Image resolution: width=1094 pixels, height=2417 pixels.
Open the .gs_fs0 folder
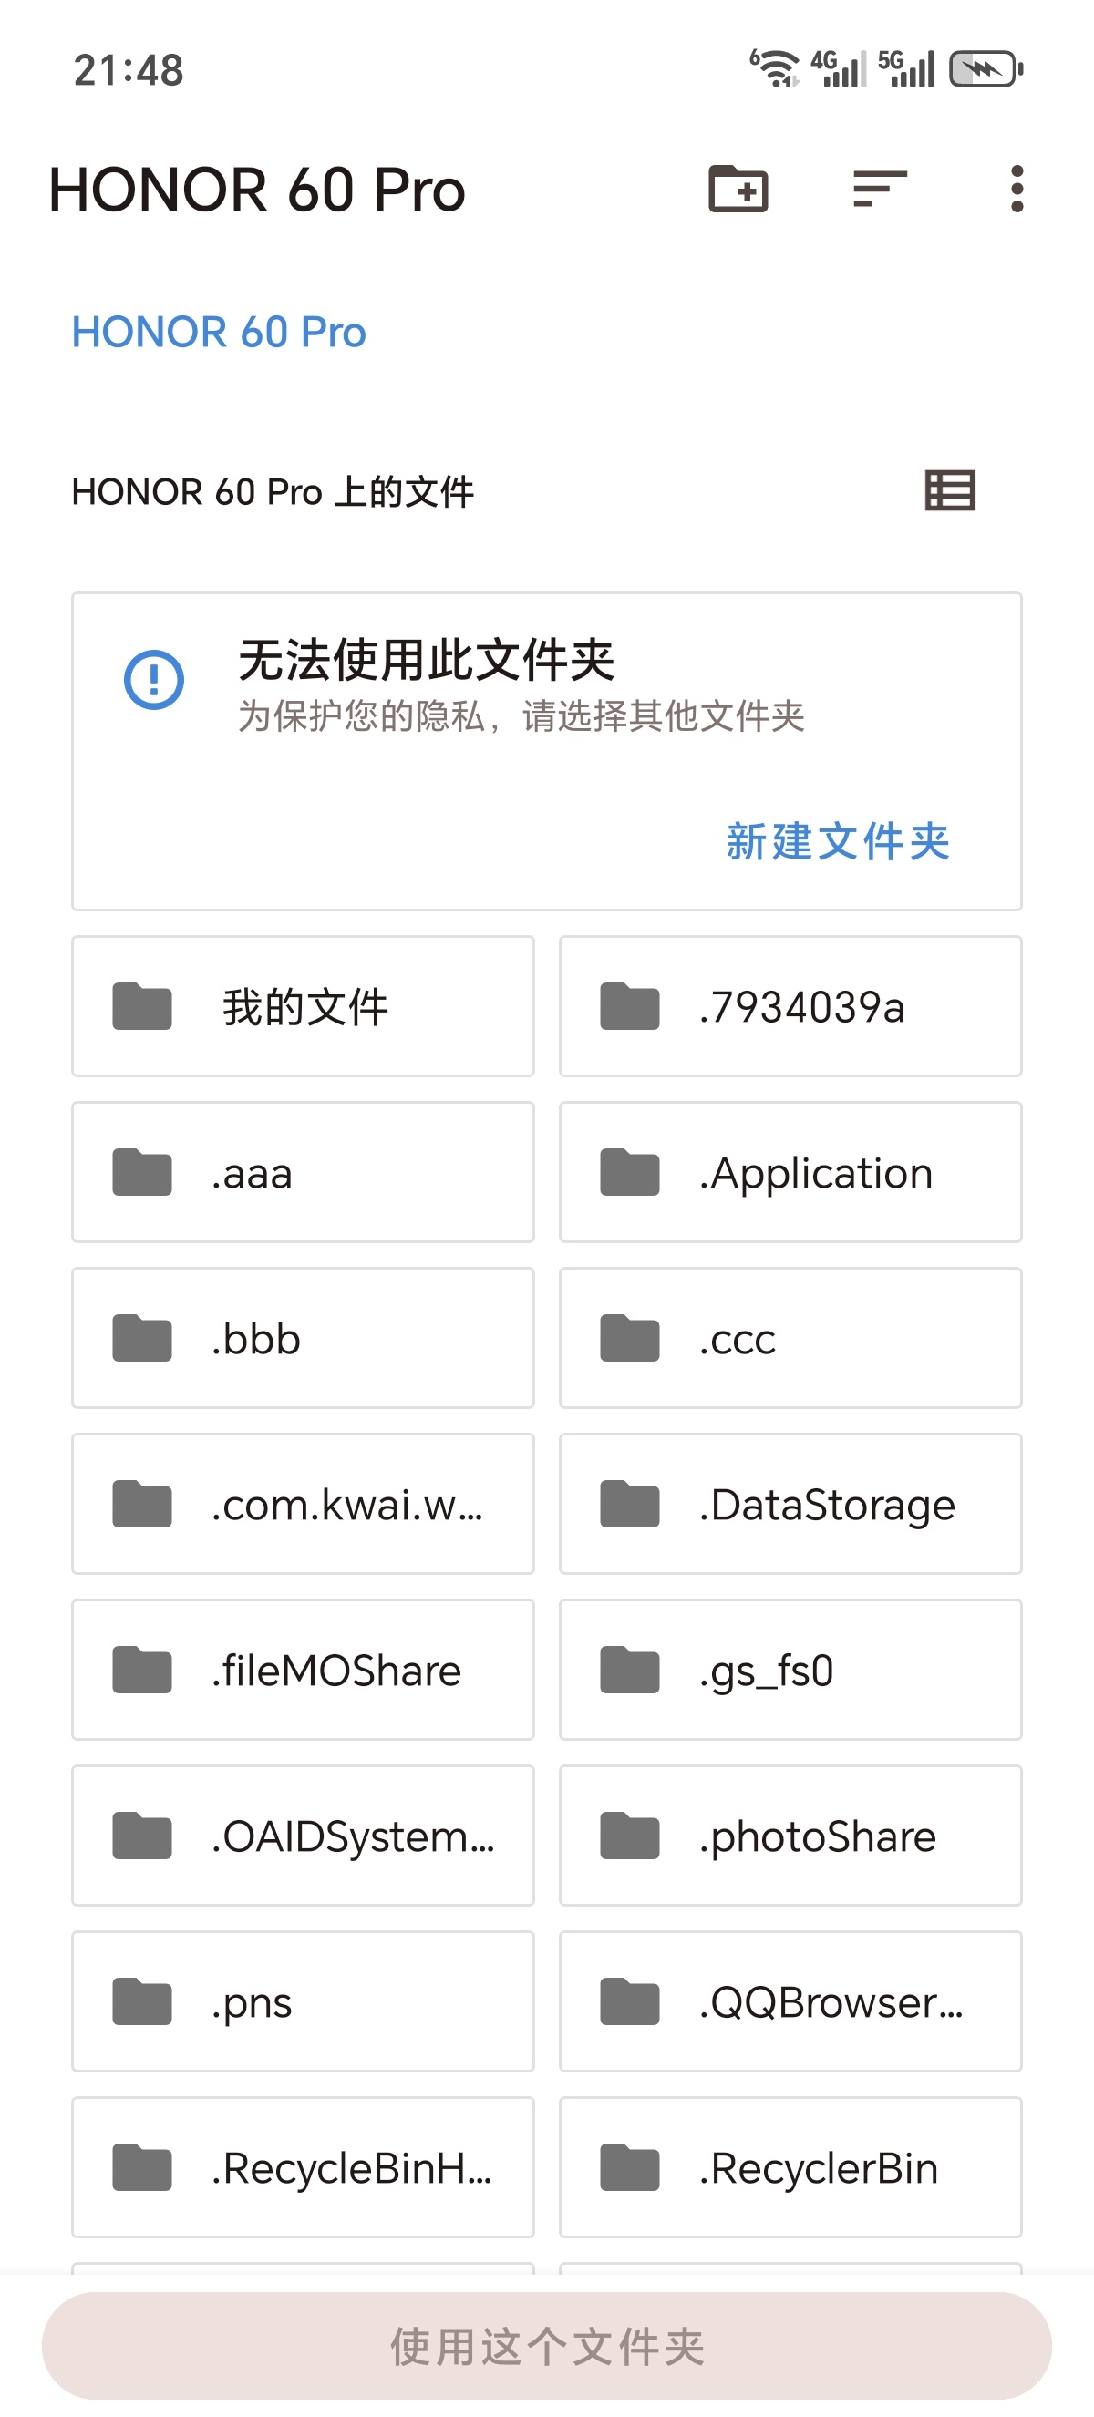790,1669
